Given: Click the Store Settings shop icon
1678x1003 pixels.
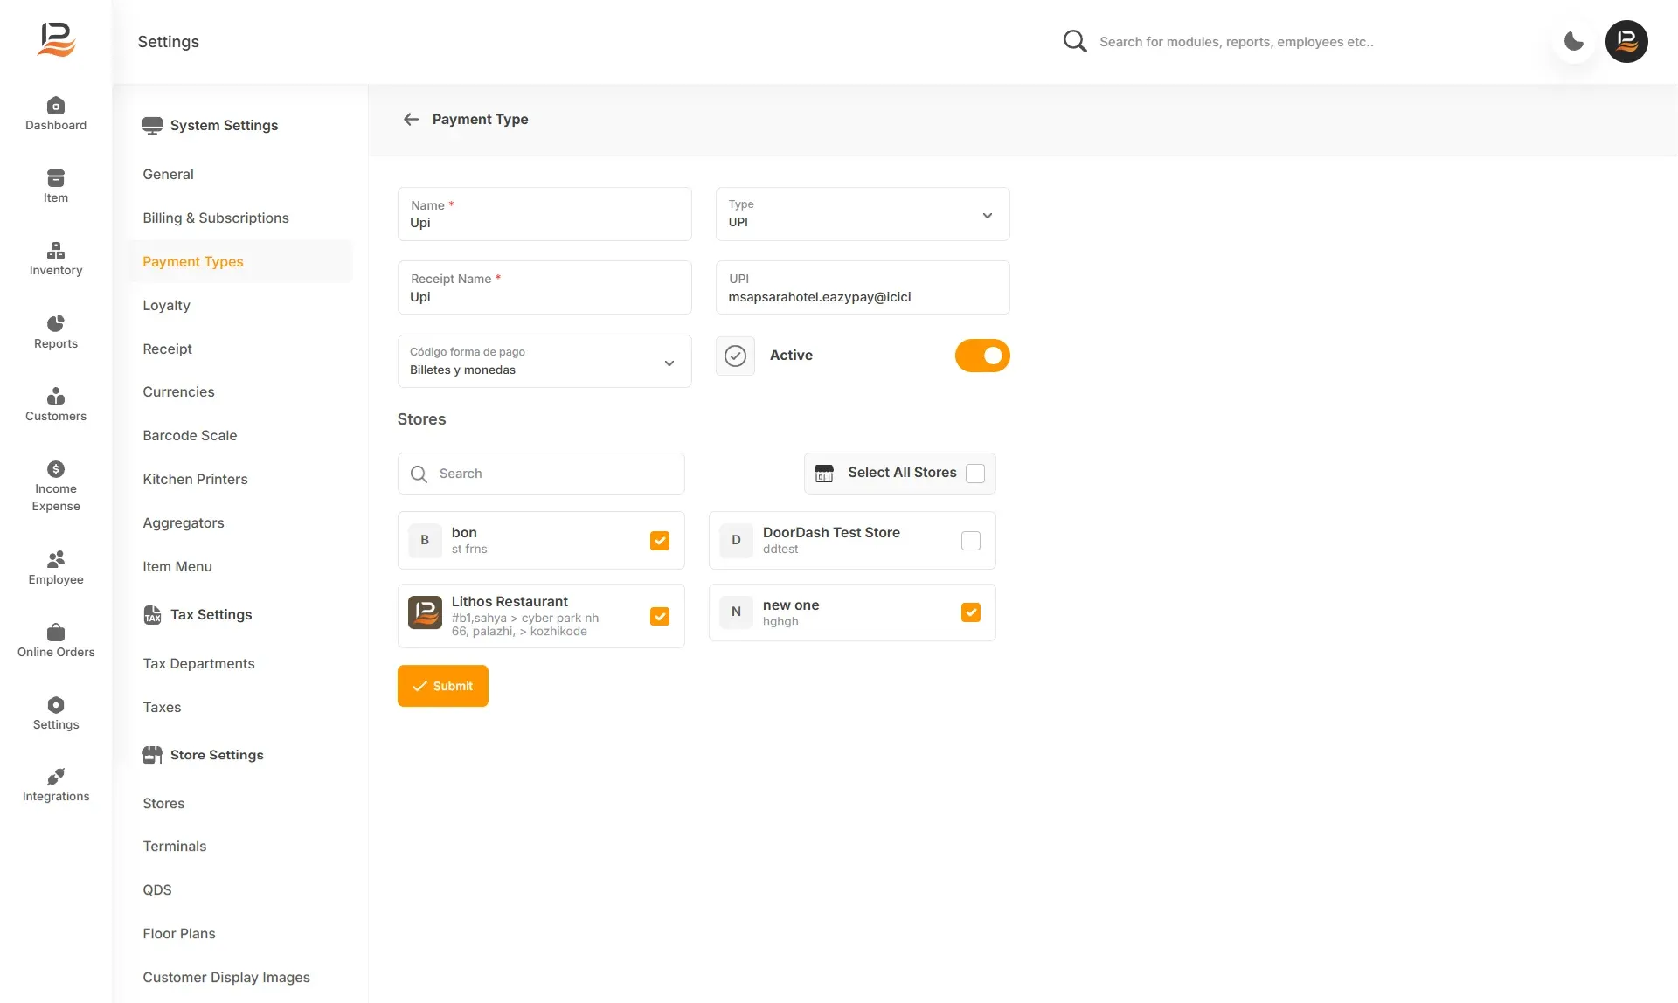Looking at the screenshot, I should pyautogui.click(x=152, y=755).
